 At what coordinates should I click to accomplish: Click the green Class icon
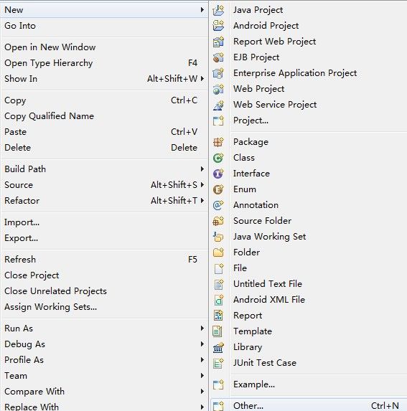pyautogui.click(x=218, y=158)
